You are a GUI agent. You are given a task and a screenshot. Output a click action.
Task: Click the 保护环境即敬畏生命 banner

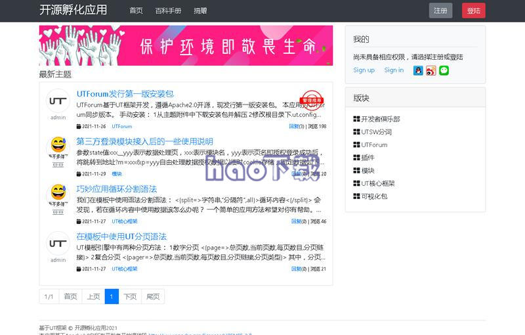coord(186,45)
